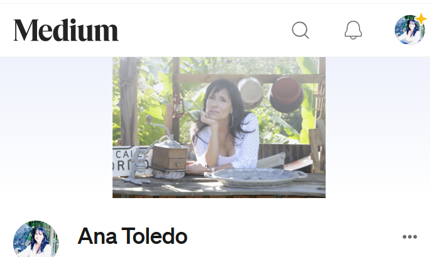The width and height of the screenshot is (430, 257).
Task: Click the hanging silver pot in the photo
Action: tap(250, 92)
